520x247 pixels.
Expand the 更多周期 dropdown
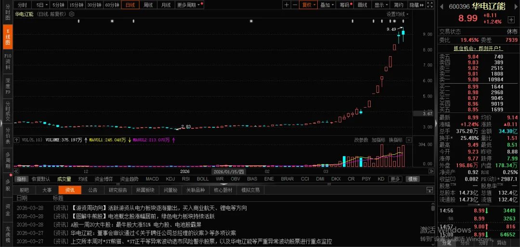tap(189, 5)
